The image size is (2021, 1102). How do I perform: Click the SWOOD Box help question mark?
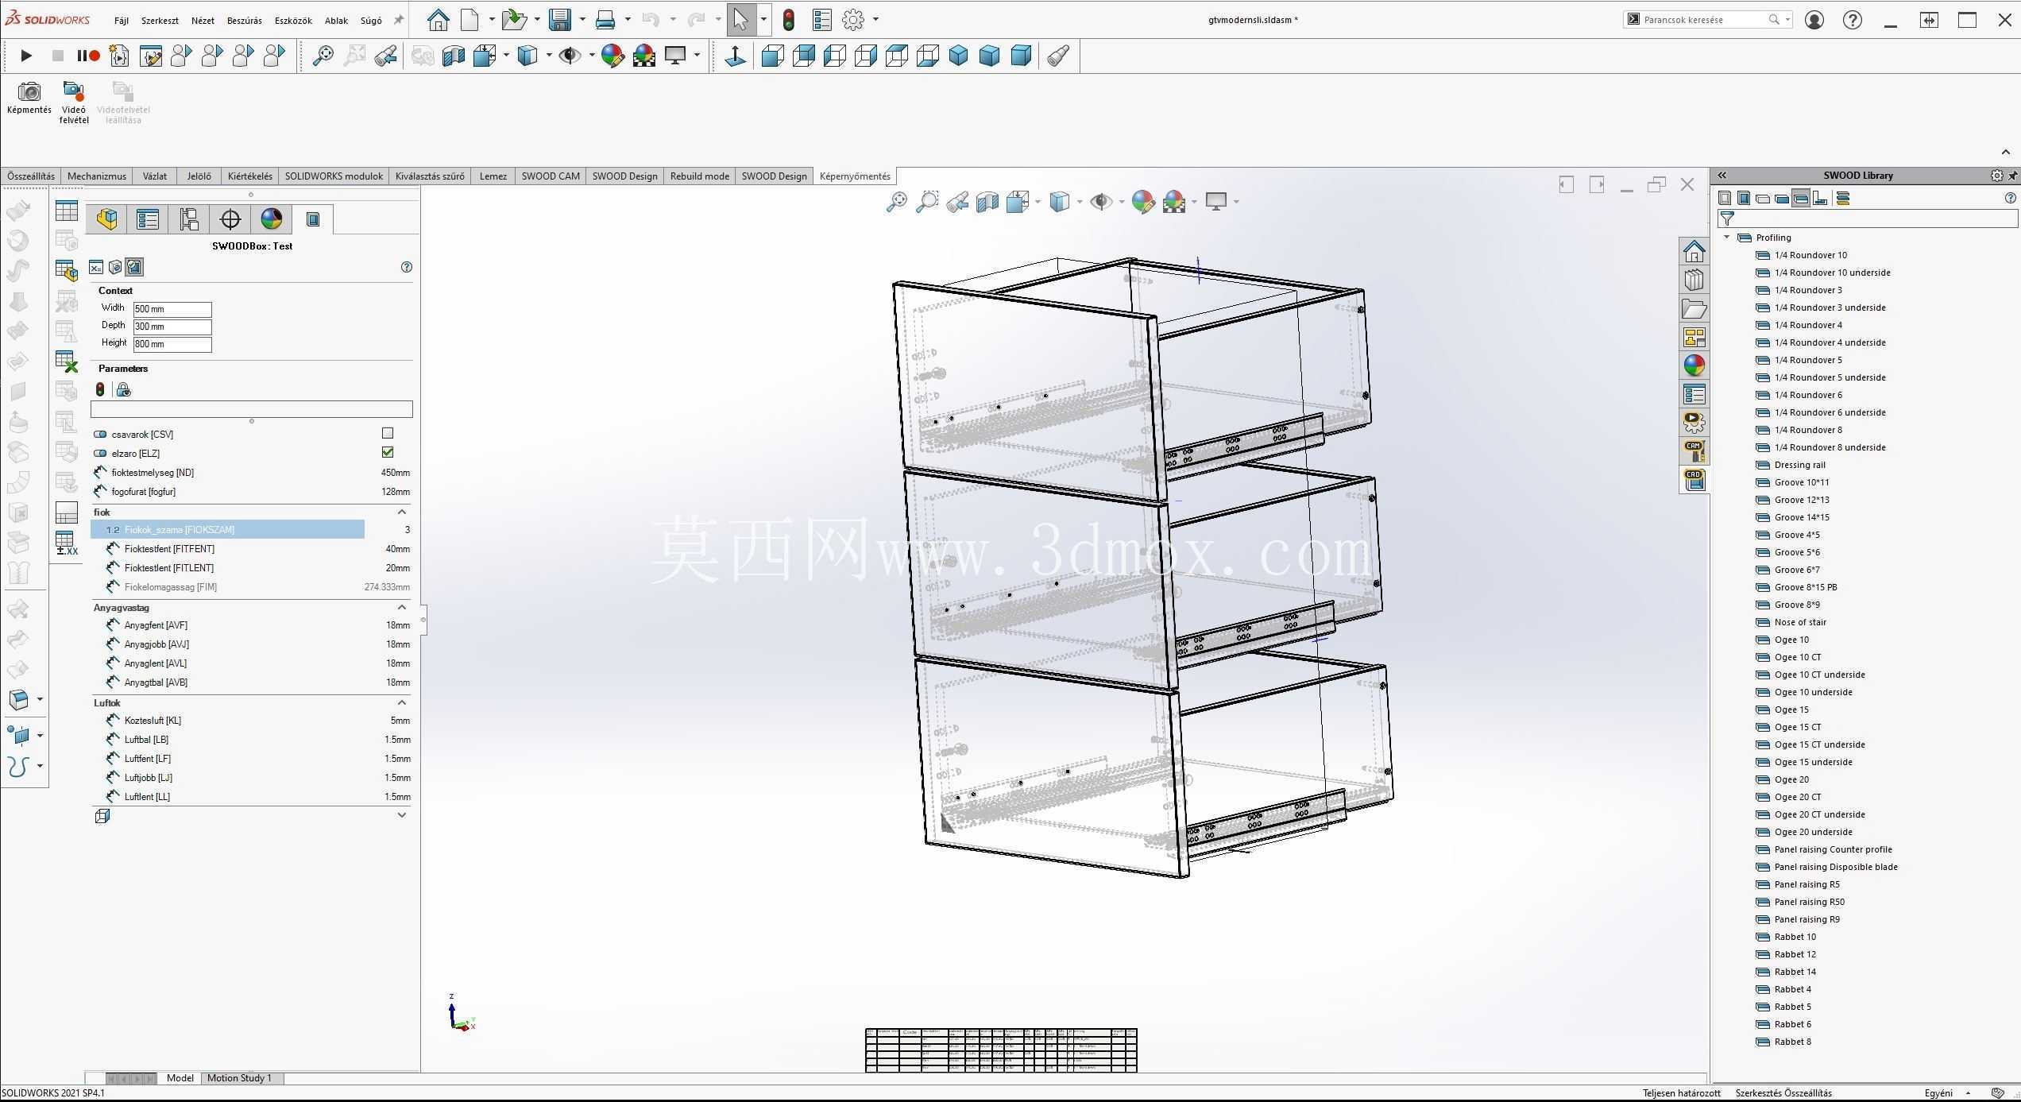pyautogui.click(x=407, y=267)
